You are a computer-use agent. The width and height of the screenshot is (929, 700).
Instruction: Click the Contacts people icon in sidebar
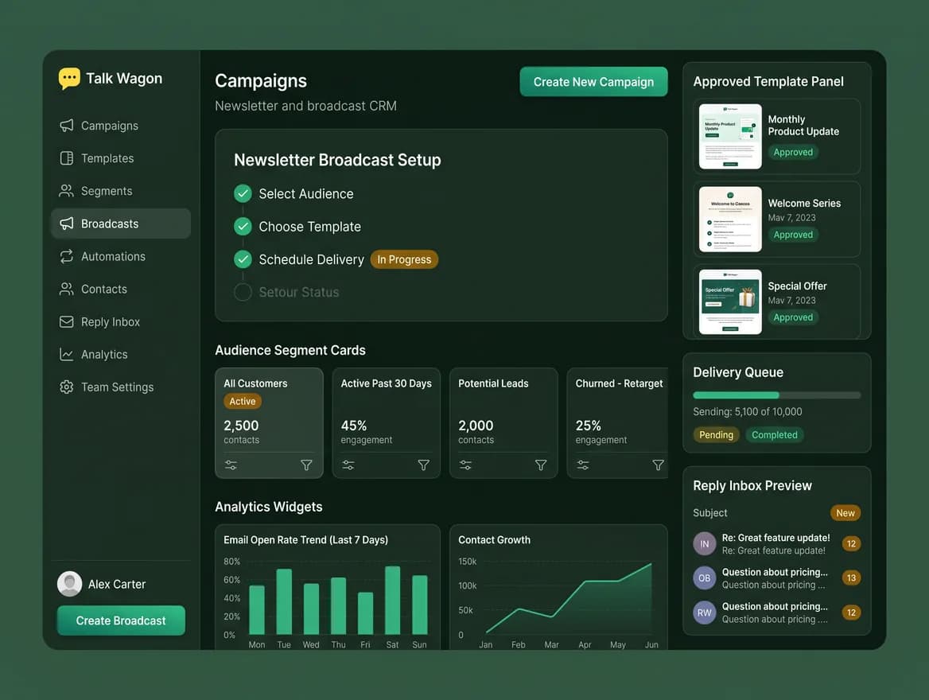pyautogui.click(x=66, y=289)
